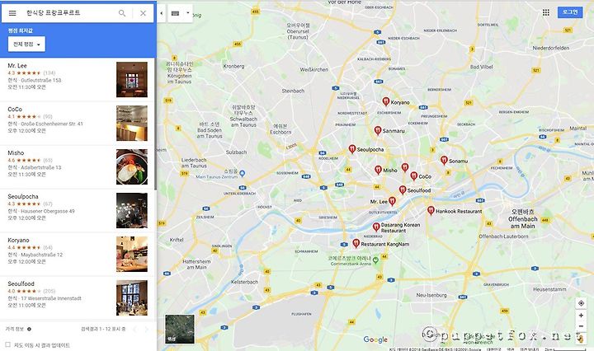Switch to satellite view thumbnail

[180, 329]
